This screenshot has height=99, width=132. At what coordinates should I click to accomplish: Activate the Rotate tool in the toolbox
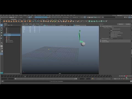tap(2, 35)
